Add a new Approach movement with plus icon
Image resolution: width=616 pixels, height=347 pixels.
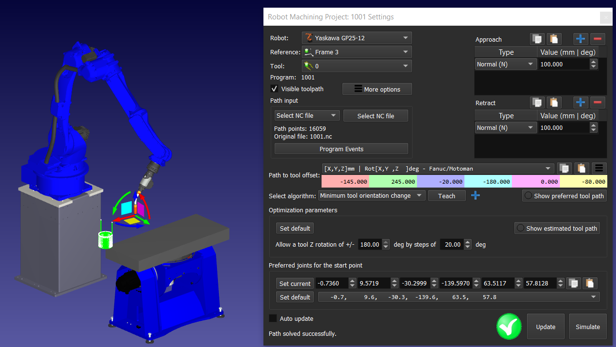coord(581,39)
